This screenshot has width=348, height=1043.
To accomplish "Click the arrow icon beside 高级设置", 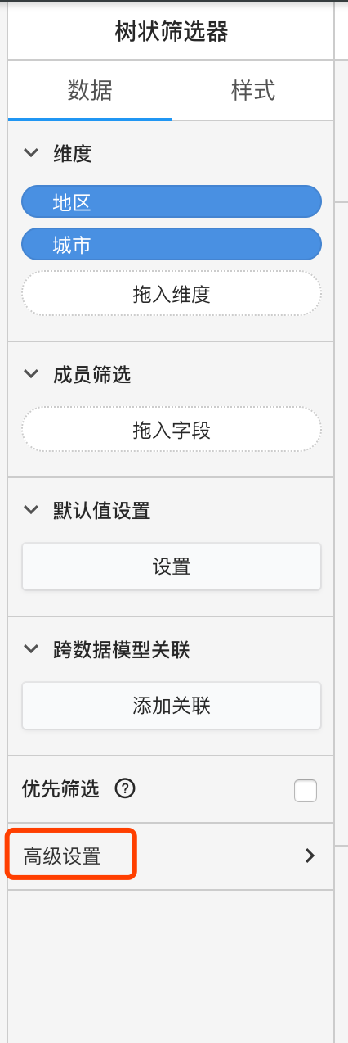I will coord(310,856).
